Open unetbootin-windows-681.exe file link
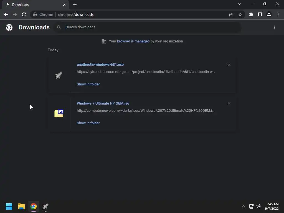Viewport: 284px width, 213px height. pyautogui.click(x=100, y=64)
